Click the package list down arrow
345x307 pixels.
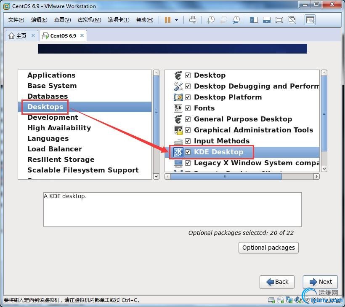pos(324,169)
